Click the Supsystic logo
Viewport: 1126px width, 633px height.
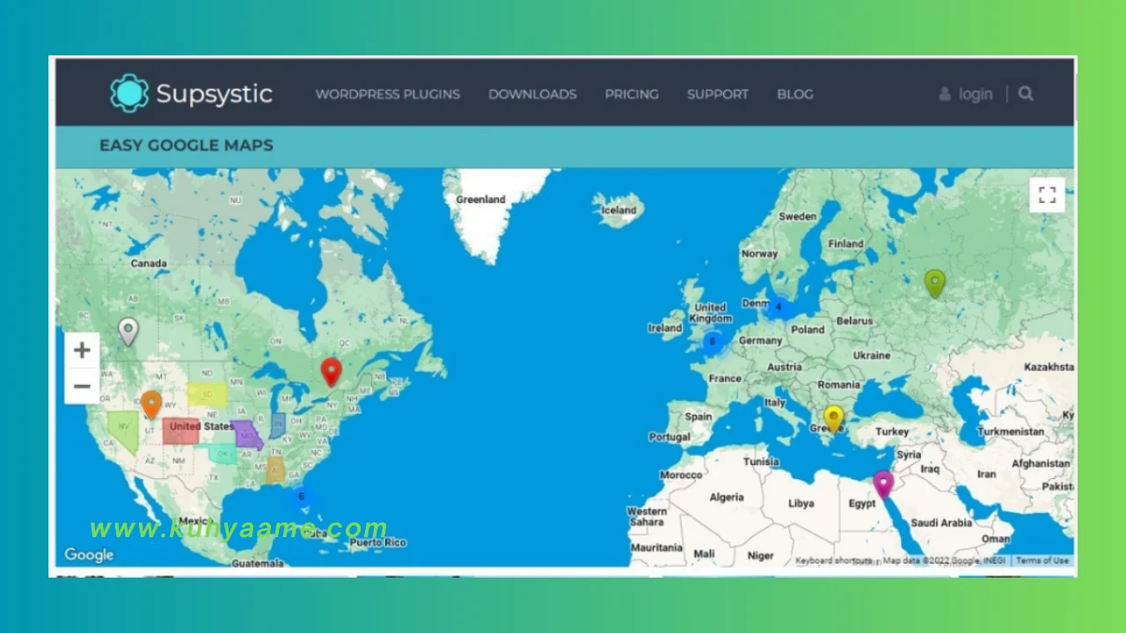point(191,93)
